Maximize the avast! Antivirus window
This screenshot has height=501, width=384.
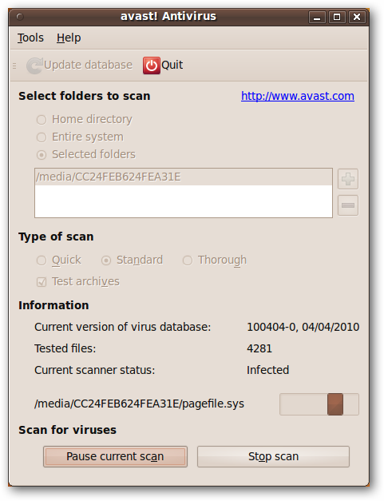pyautogui.click(x=337, y=18)
